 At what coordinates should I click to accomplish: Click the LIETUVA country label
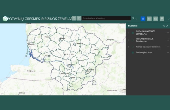68,54
